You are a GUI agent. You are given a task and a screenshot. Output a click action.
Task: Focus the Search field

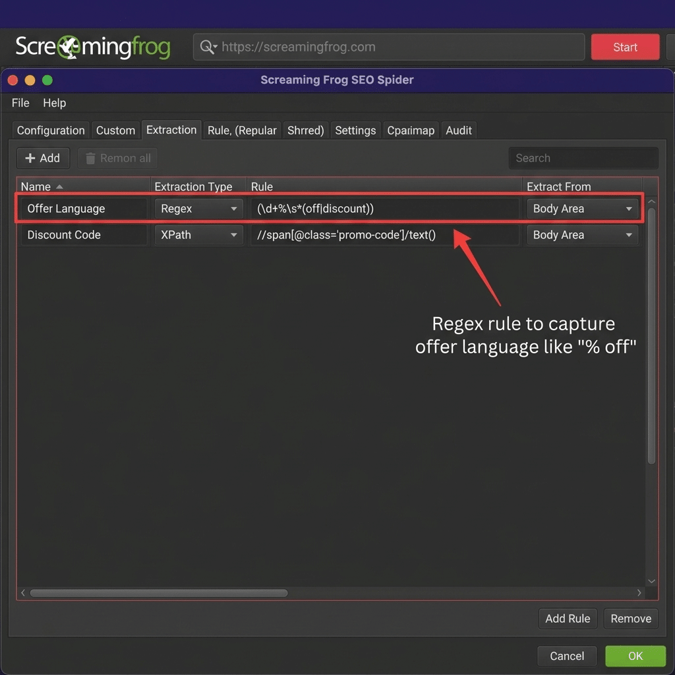583,158
